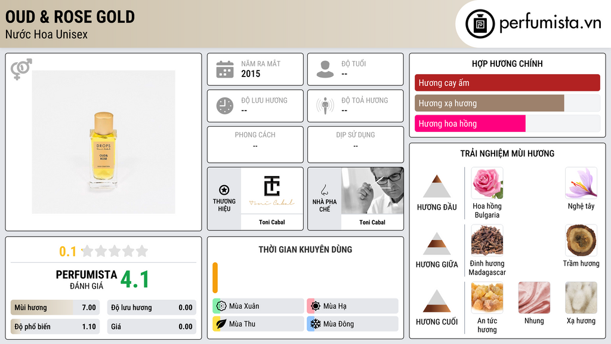This screenshot has height=344, width=611.
Task: Select the Mùa Thu season chip
Action: (x=258, y=324)
